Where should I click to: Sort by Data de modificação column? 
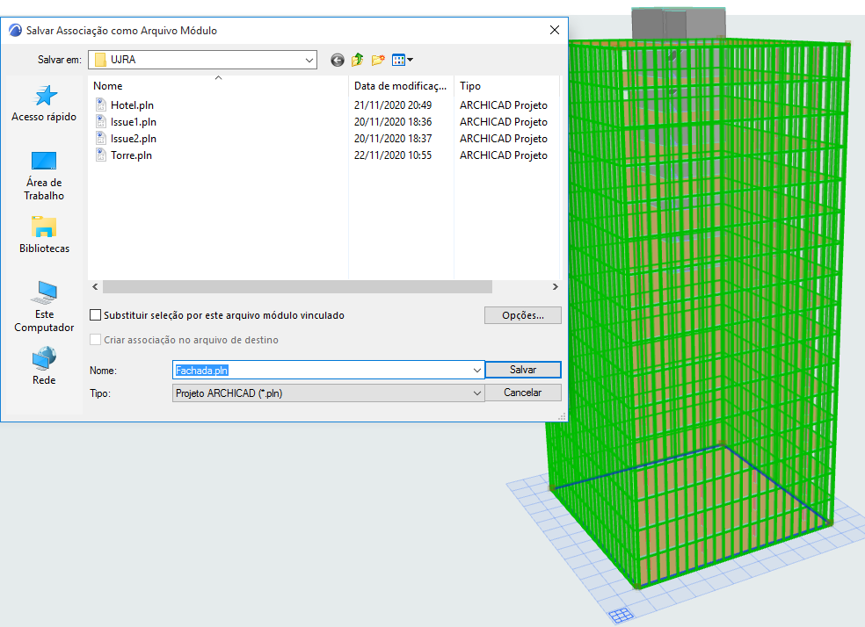point(401,86)
